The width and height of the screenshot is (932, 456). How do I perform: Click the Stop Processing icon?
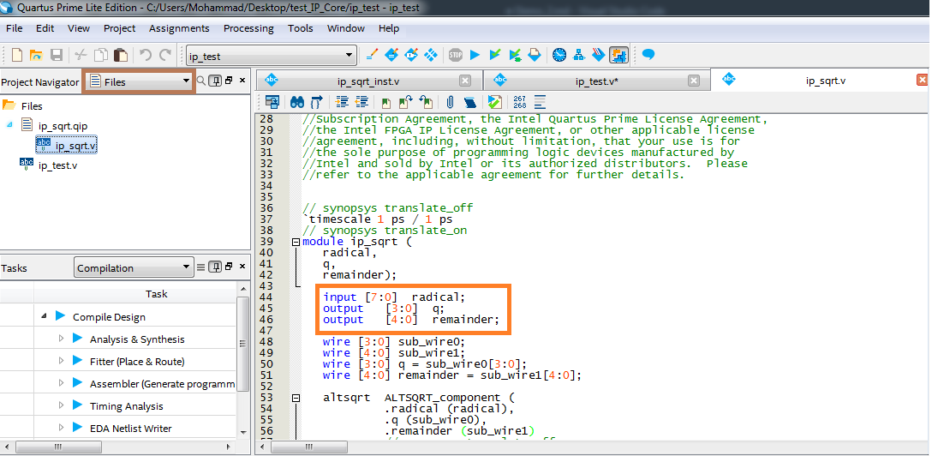pos(456,55)
